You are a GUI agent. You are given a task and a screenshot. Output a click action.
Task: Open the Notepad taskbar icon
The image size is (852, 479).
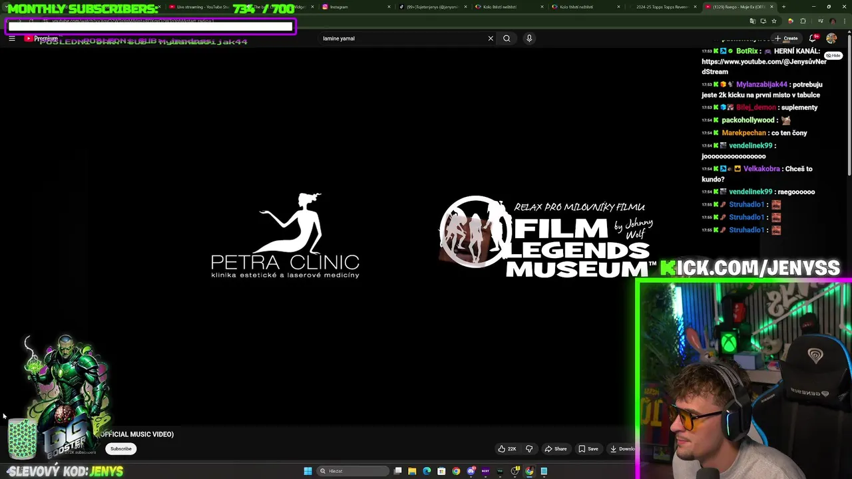click(544, 471)
